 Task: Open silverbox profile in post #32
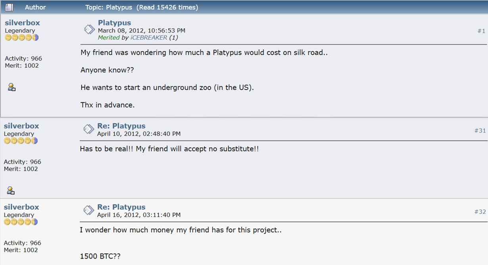(x=21, y=207)
